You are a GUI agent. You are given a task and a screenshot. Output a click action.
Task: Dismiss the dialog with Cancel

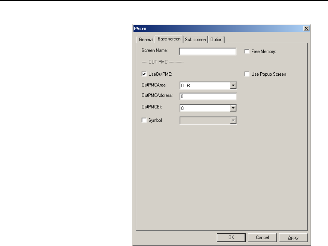coord(262,237)
